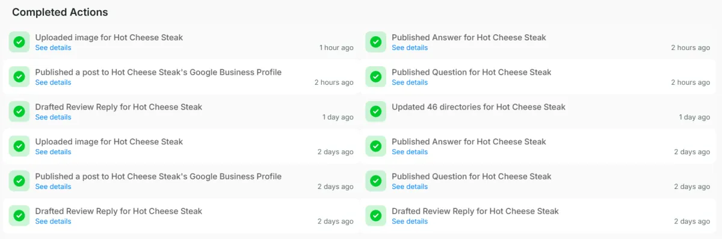Click check icon for Published Question from 2 hours ago
This screenshot has height=239, width=722.
pyautogui.click(x=375, y=76)
